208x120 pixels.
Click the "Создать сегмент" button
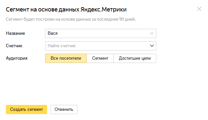(x=26, y=110)
